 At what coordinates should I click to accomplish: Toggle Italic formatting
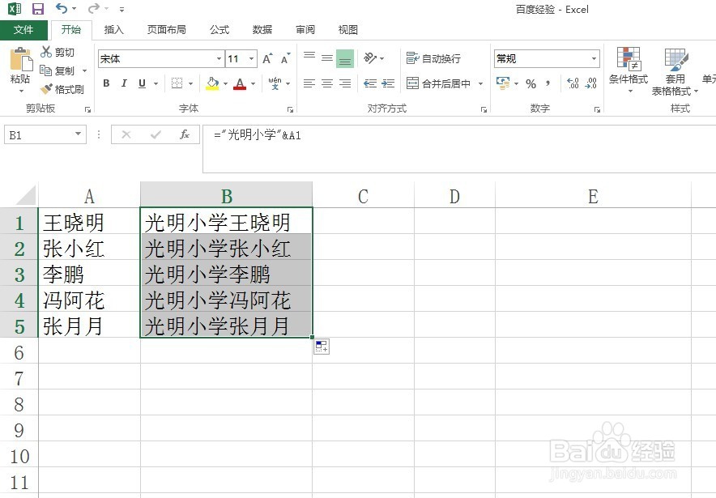[x=122, y=83]
